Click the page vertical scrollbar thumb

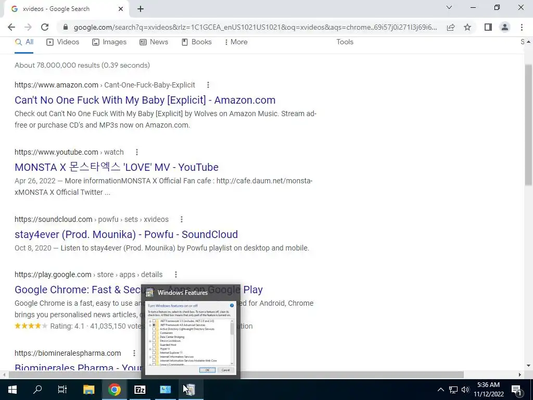(528, 124)
